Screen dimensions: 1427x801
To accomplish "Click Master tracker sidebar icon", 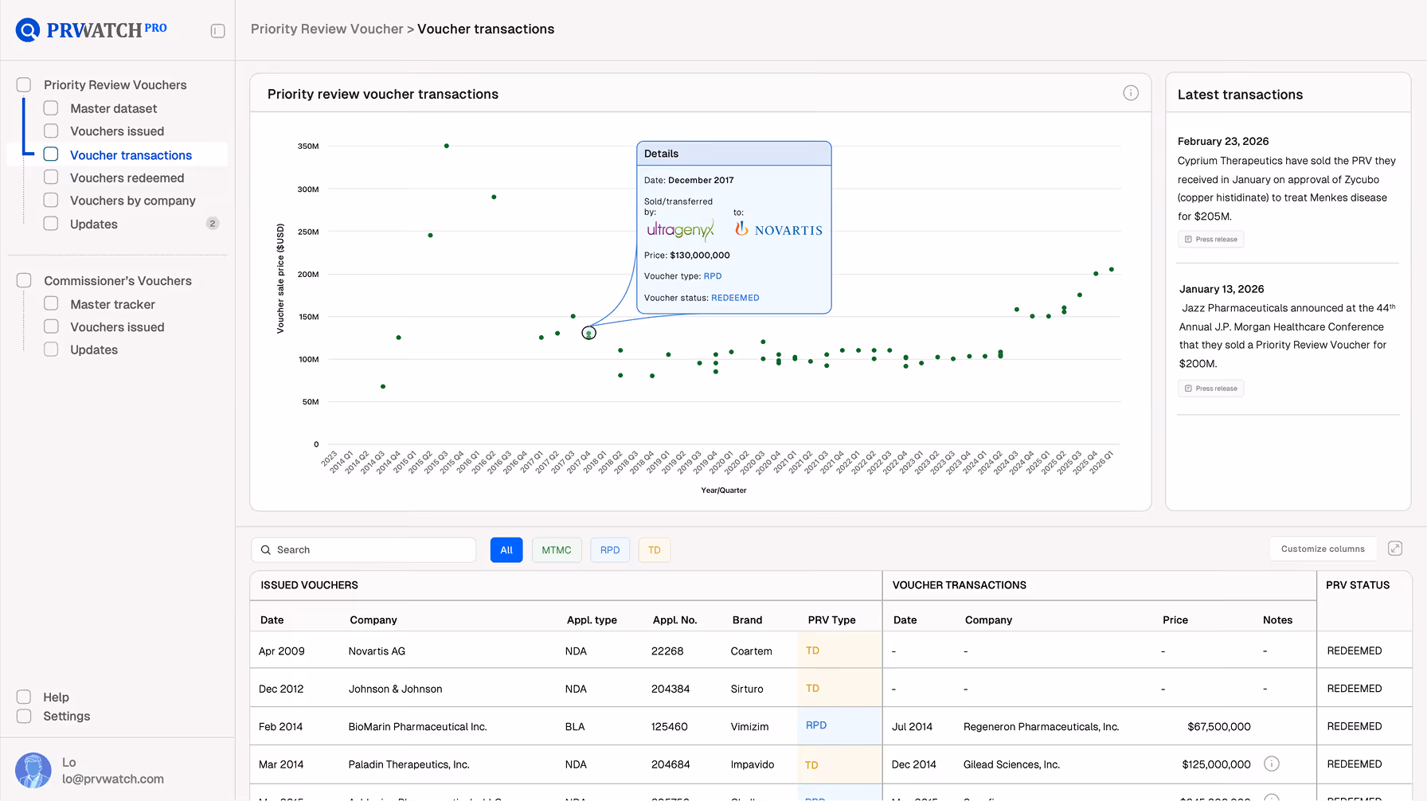I will coord(51,303).
